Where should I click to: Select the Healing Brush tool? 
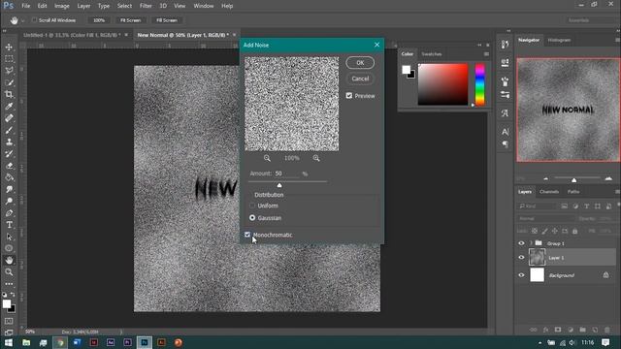(9, 118)
